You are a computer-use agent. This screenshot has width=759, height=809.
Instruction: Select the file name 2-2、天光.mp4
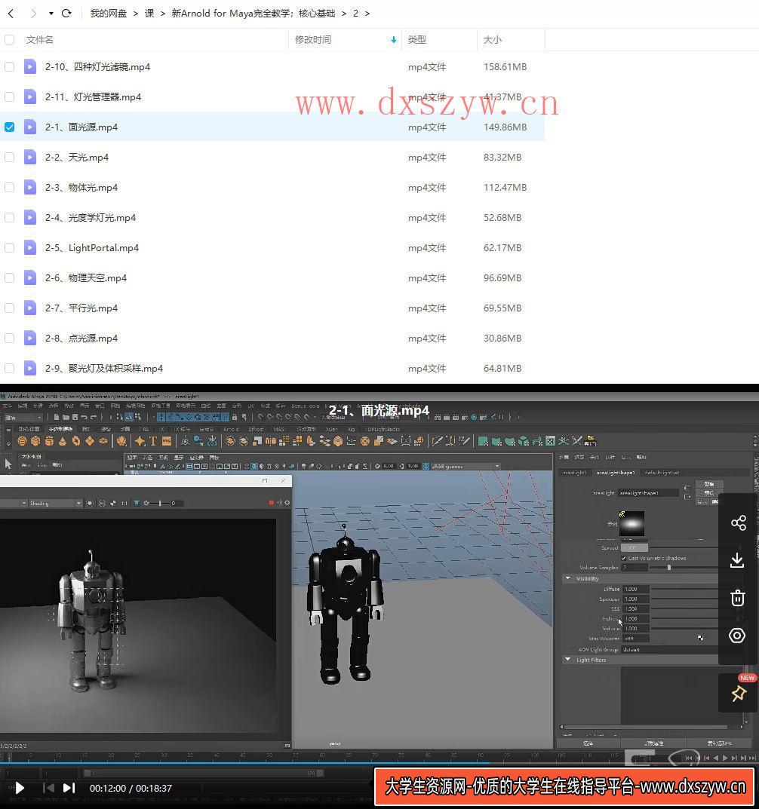(77, 158)
